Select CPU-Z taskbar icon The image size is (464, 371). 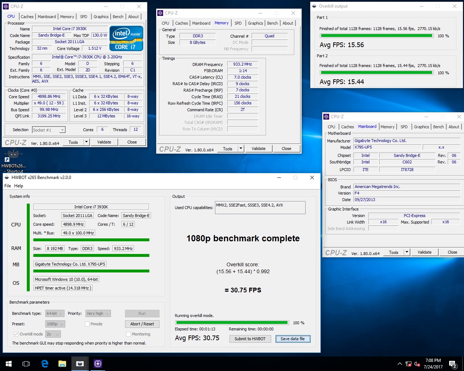(98, 363)
